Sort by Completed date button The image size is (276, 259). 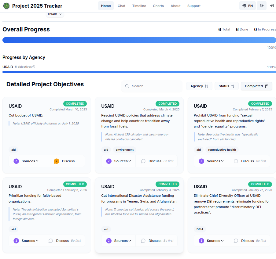(256, 86)
